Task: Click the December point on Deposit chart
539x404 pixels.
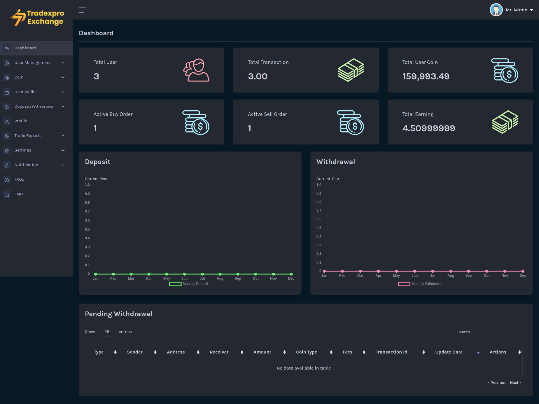Action: pos(291,274)
